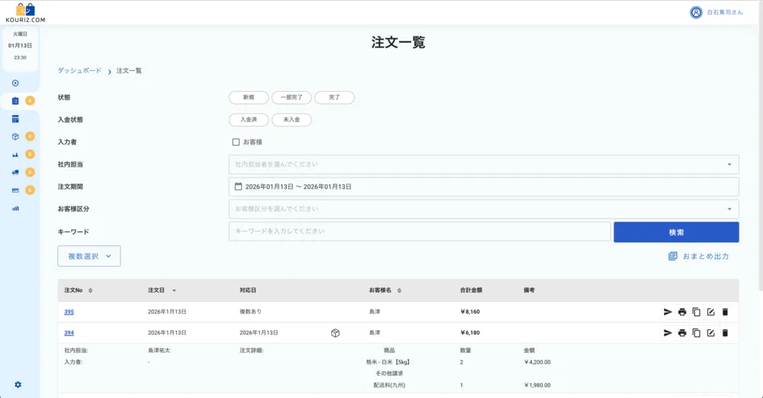Image resolution: width=763 pixels, height=398 pixels.
Task: Copy order 394
Action: 697,333
